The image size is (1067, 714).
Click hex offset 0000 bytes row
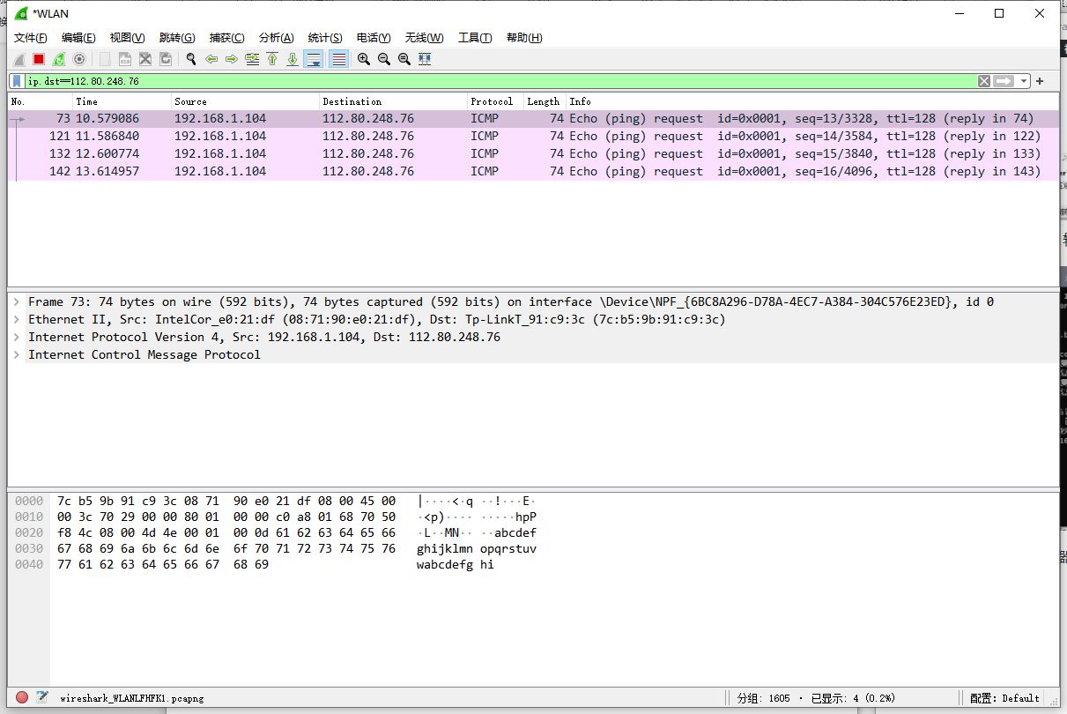pos(226,501)
